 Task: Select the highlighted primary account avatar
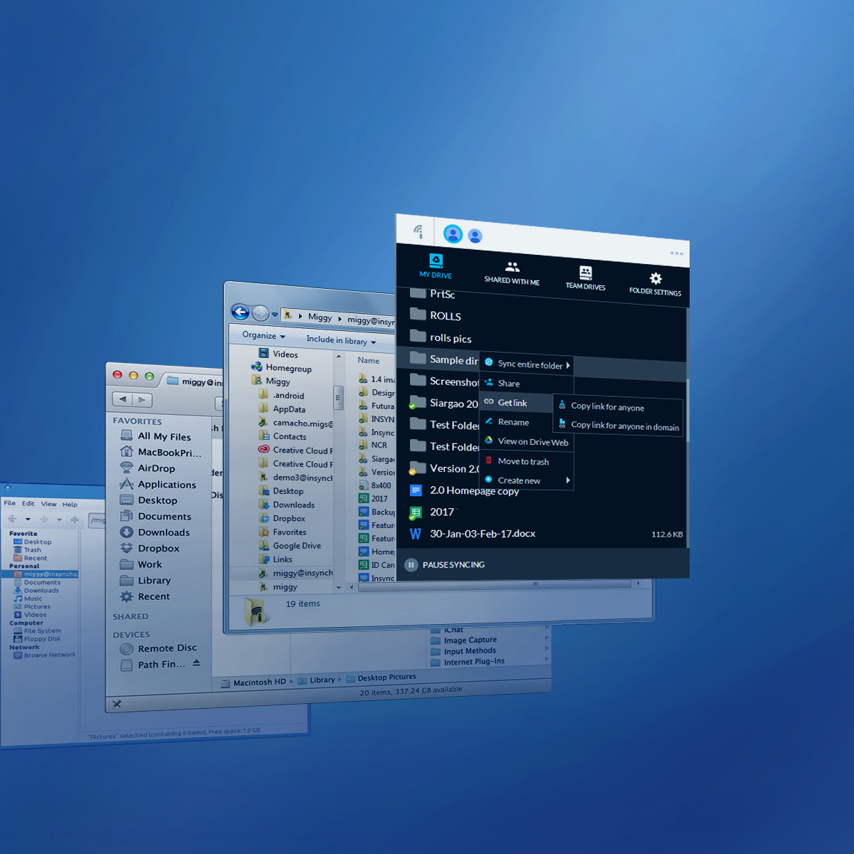click(453, 233)
